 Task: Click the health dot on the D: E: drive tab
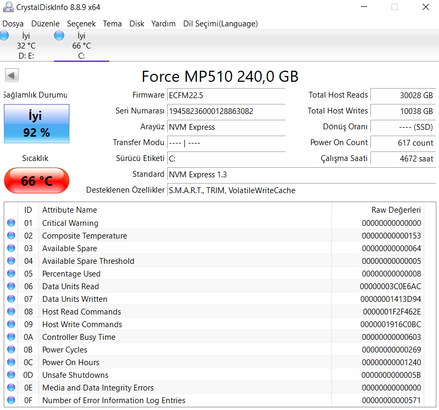[x=4, y=35]
